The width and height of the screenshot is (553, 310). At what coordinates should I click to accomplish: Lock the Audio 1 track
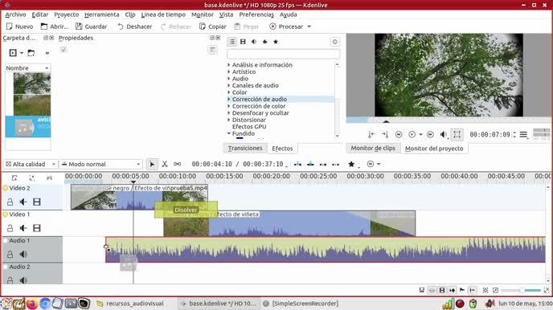(x=10, y=254)
